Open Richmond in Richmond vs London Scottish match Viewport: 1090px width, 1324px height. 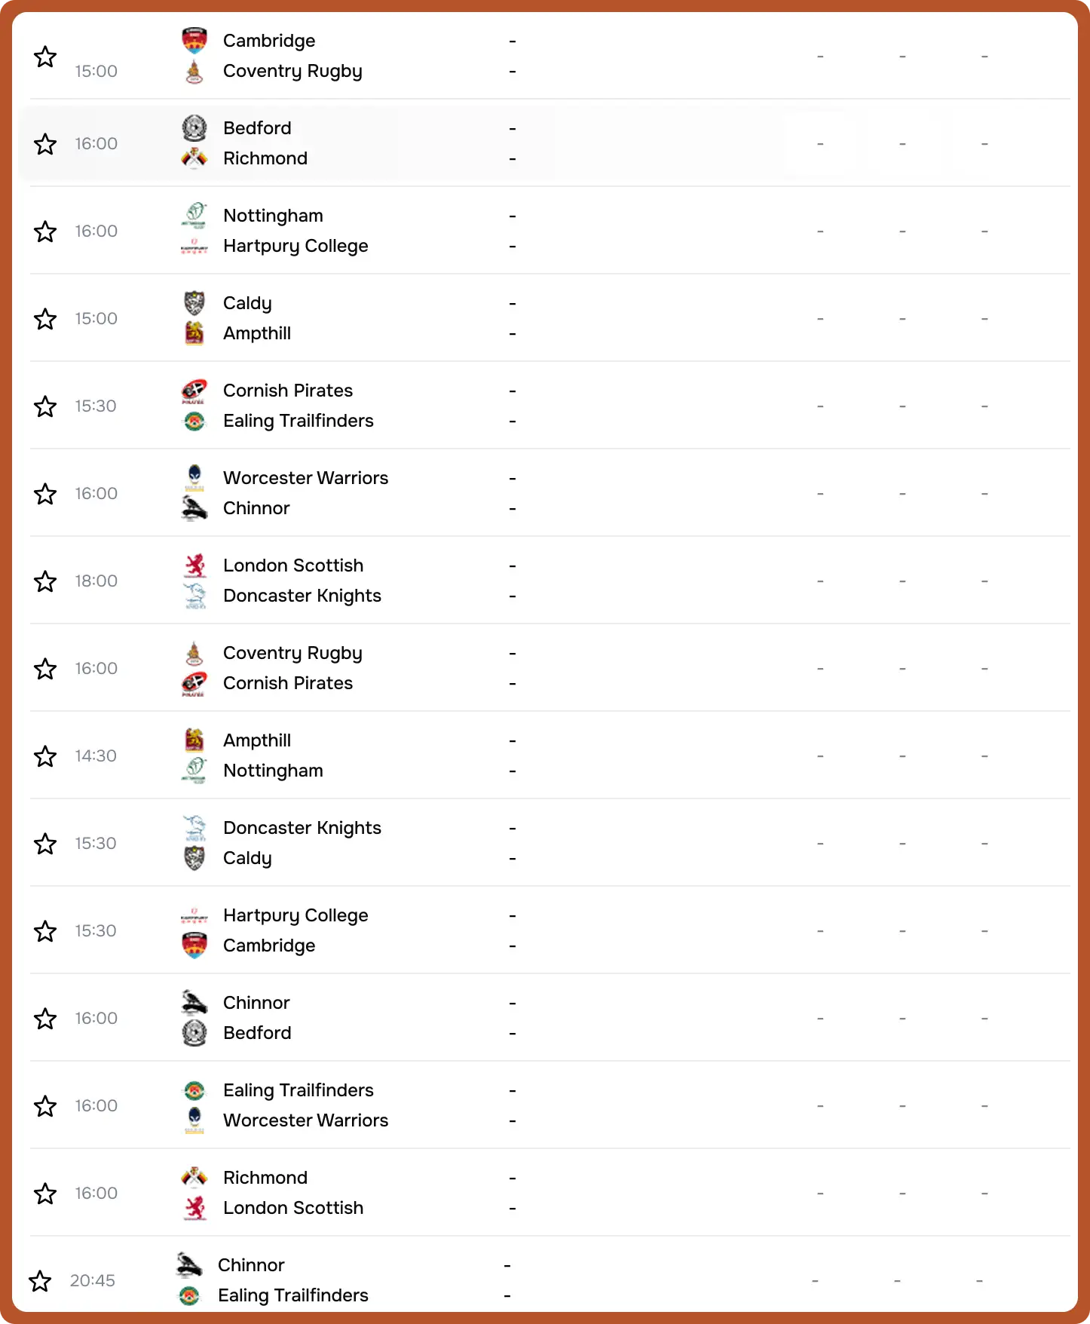[x=265, y=1178]
